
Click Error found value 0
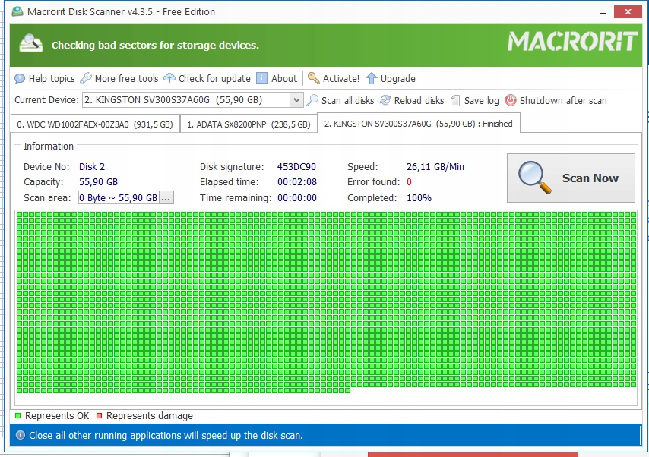tap(409, 182)
